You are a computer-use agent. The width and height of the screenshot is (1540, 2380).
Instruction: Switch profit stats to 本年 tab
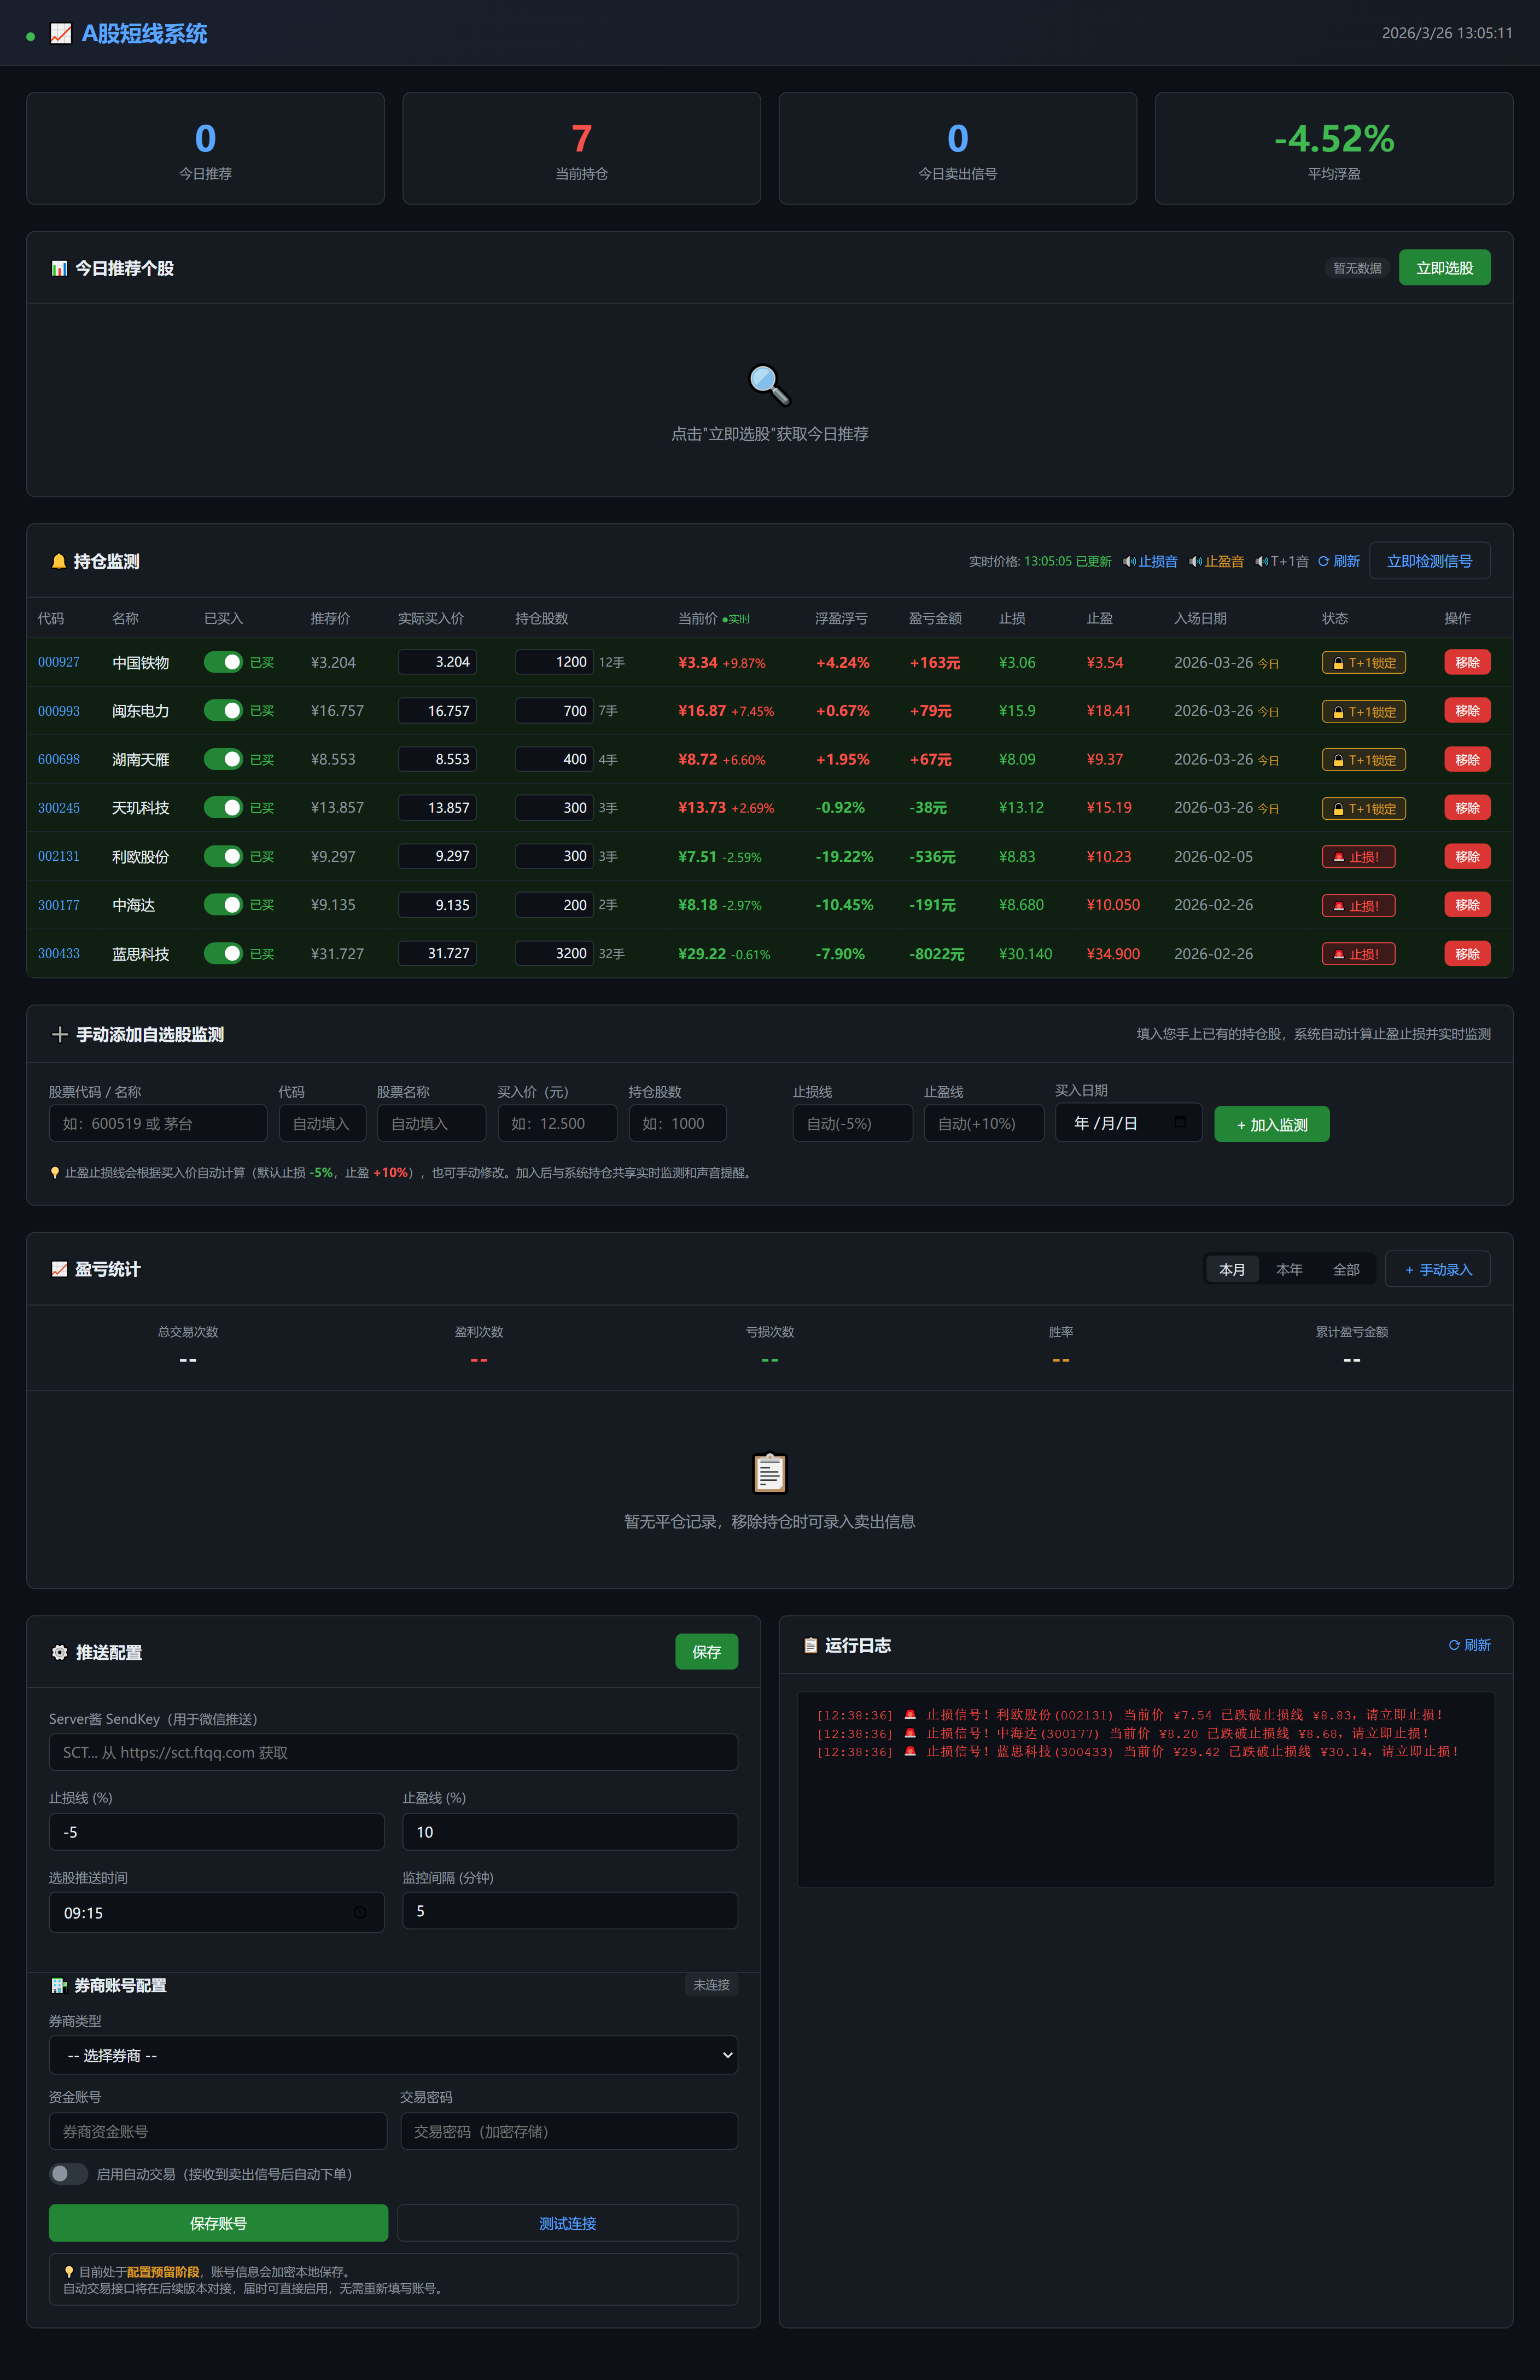pyautogui.click(x=1289, y=1269)
